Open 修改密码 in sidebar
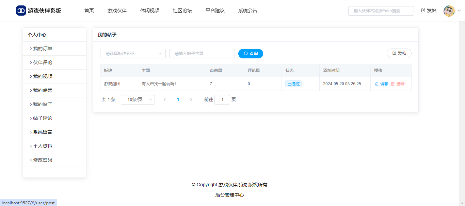This screenshot has width=465, height=206. click(x=43, y=160)
